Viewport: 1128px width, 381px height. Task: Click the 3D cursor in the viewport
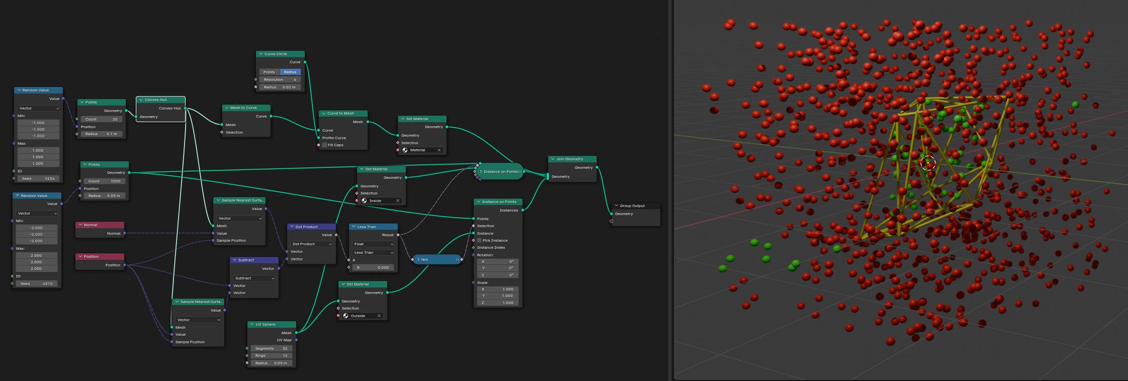coord(928,163)
